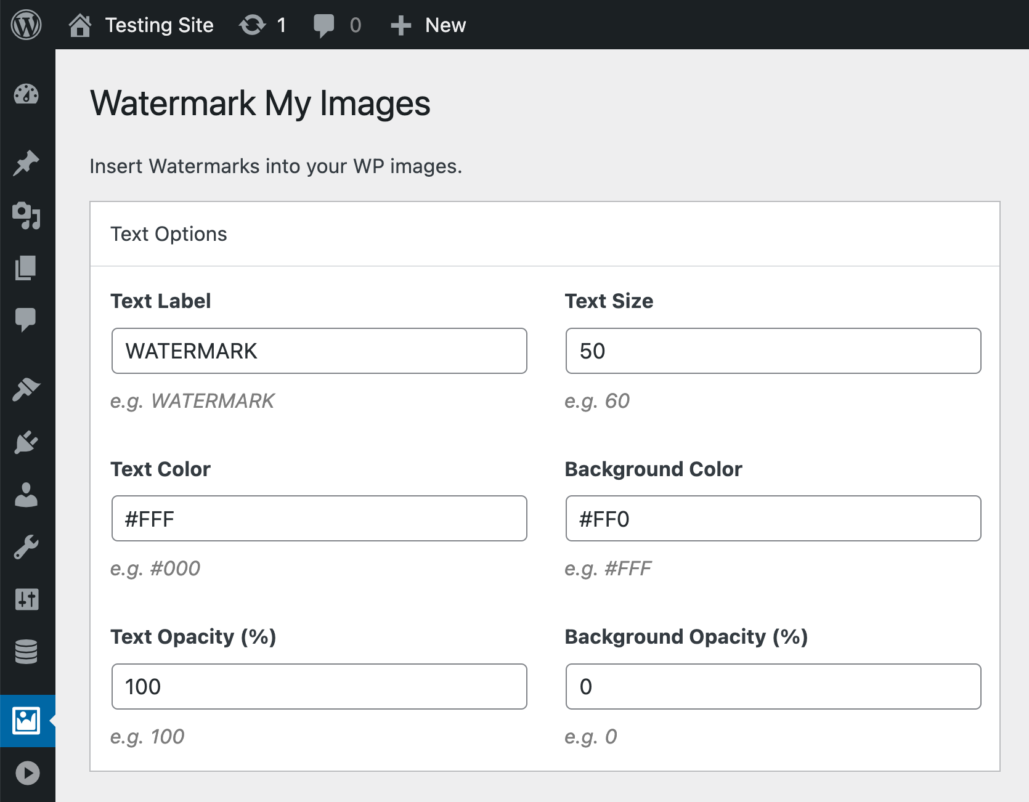Open Appearance via the paintbrush icon

[26, 389]
